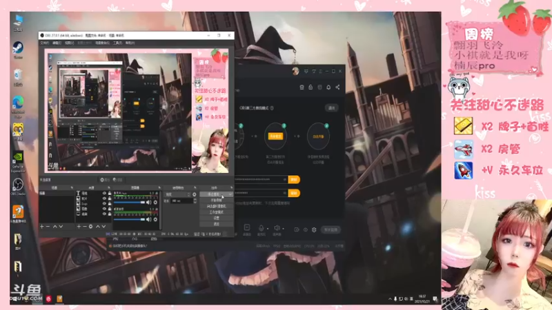The image size is (552, 310).
Task: Open notifications bell in streaming companion
Action: (x=328, y=87)
